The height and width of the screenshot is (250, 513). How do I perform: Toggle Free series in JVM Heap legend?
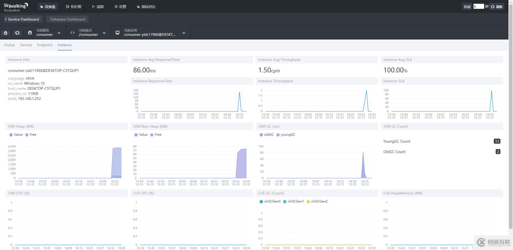(30, 135)
